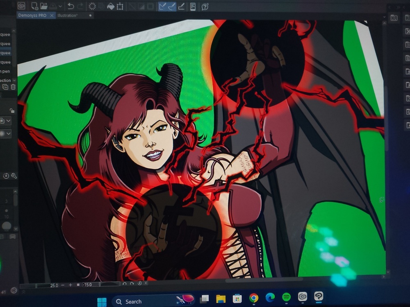The image size is (410, 307).
Task: Click the Windows Start button
Action: coord(102,302)
